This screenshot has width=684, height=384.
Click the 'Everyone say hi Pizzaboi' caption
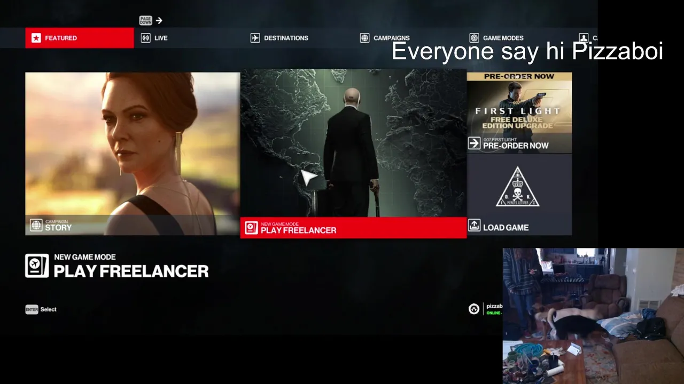coord(527,51)
